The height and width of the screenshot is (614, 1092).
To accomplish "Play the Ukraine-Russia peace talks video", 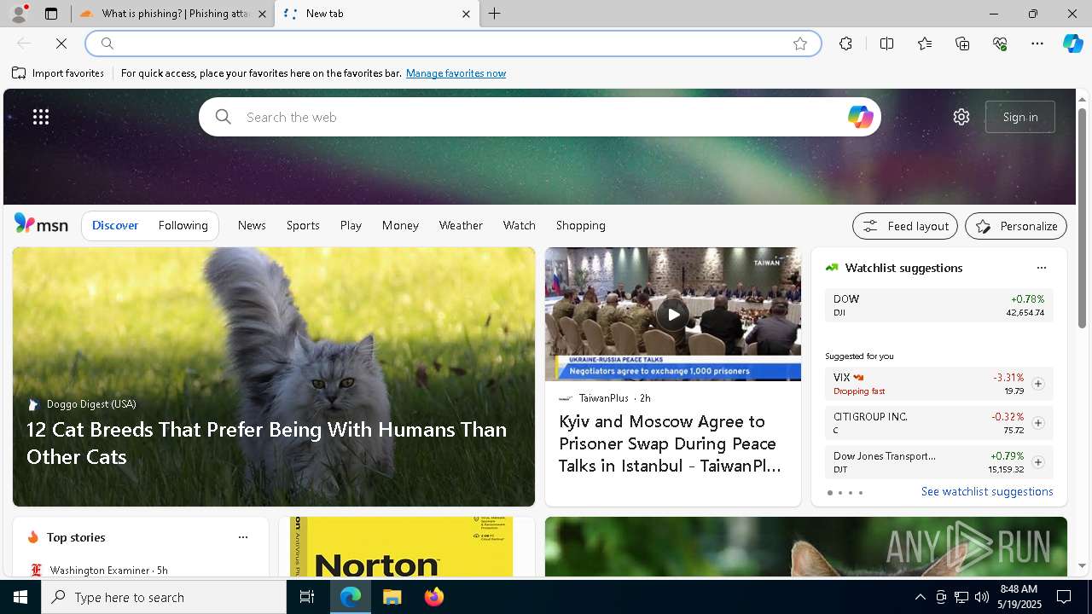I will point(673,314).
